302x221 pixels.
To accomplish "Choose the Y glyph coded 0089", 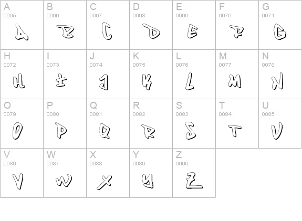I will click(x=151, y=173).
